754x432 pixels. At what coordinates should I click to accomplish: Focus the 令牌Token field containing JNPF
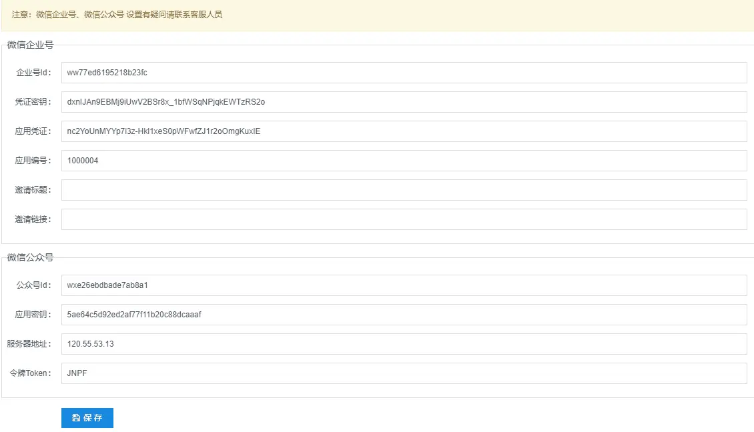point(404,373)
